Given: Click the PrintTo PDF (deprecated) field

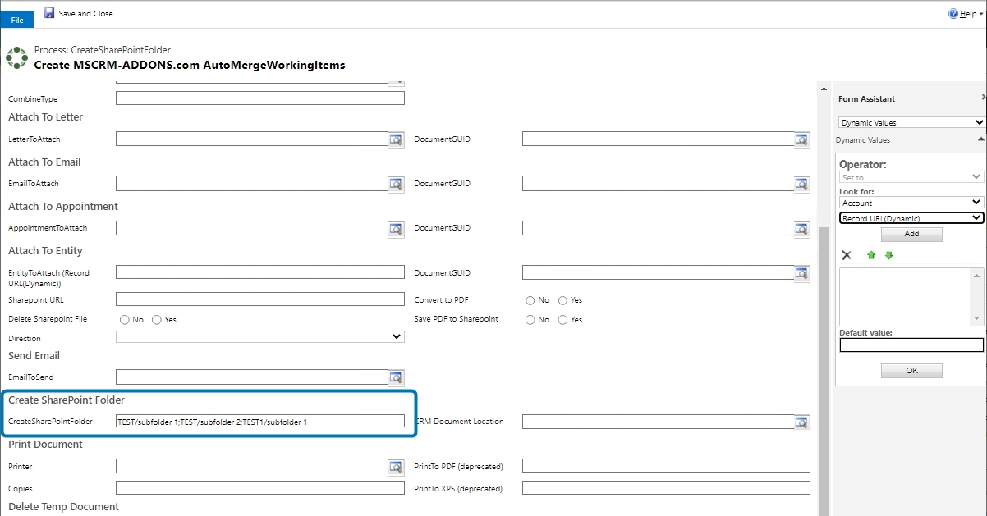Looking at the screenshot, I should (666, 466).
